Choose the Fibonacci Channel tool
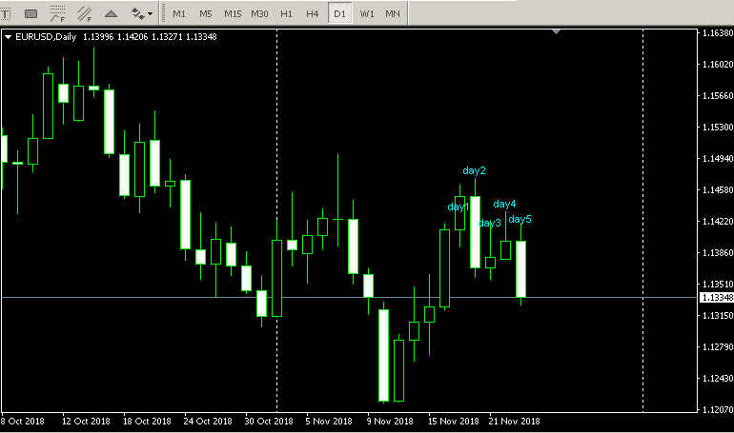The width and height of the screenshot is (734, 433). coord(85,14)
